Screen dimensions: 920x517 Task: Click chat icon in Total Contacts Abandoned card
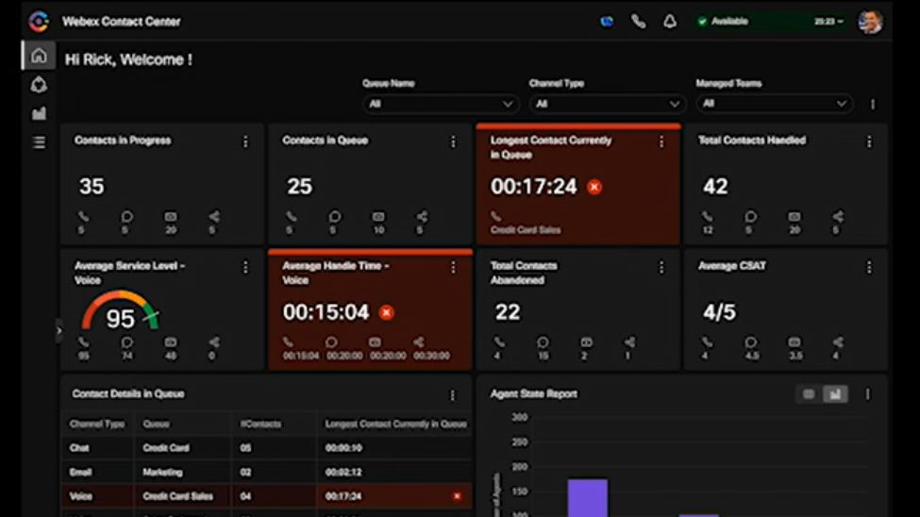[543, 342]
